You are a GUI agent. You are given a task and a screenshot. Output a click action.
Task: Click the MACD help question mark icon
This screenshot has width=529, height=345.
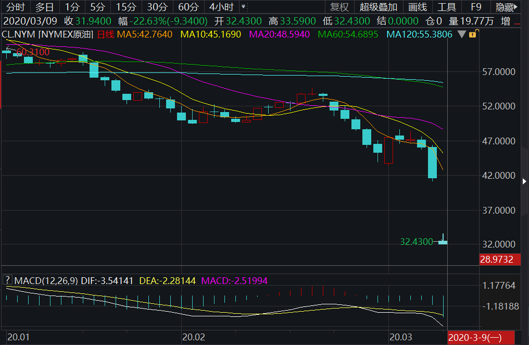point(7,280)
